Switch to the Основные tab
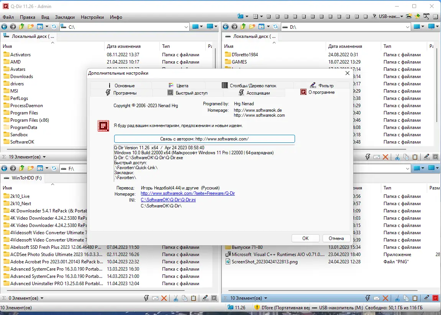This screenshot has height=315, width=441. coord(121,85)
